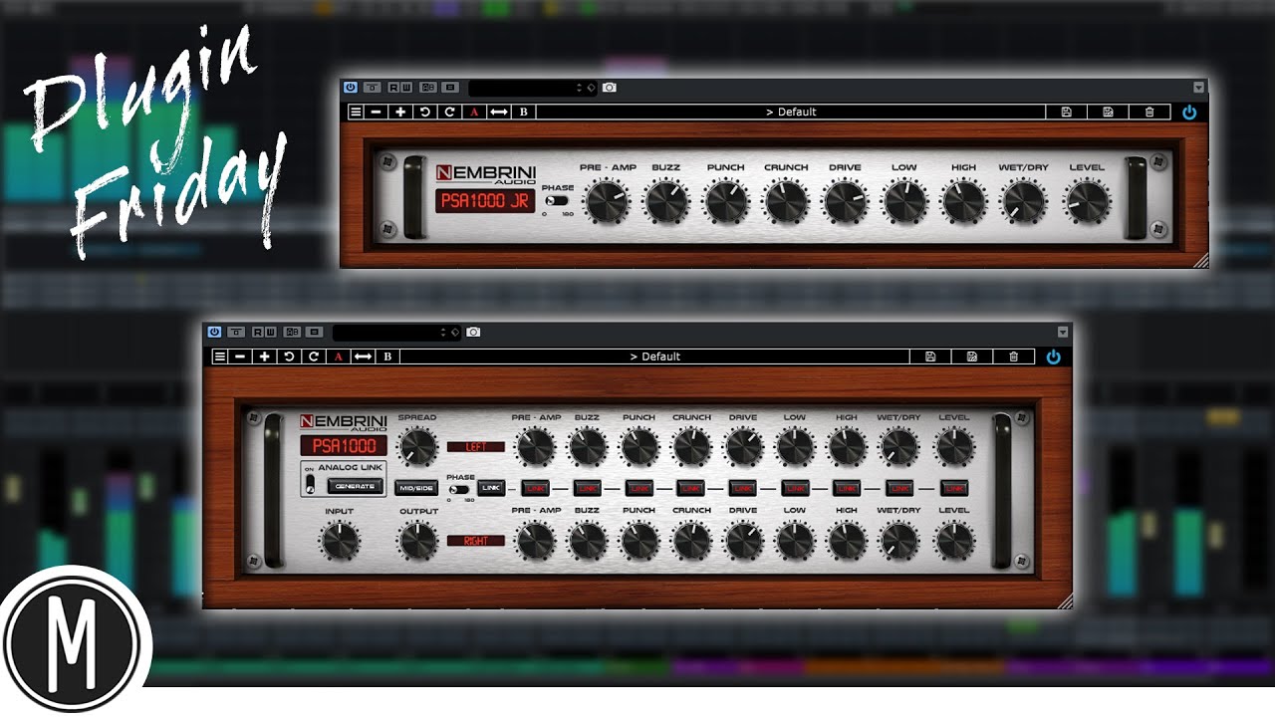The height and width of the screenshot is (717, 1275).
Task: Click the save-as preset icon in PSA1000 toolbar
Action: (972, 357)
